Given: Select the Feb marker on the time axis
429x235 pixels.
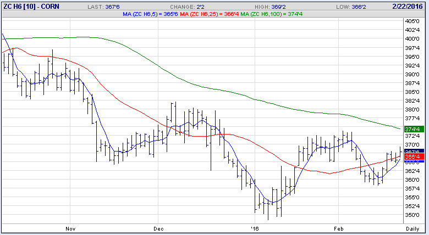Looking at the screenshot, I should tap(338, 228).
